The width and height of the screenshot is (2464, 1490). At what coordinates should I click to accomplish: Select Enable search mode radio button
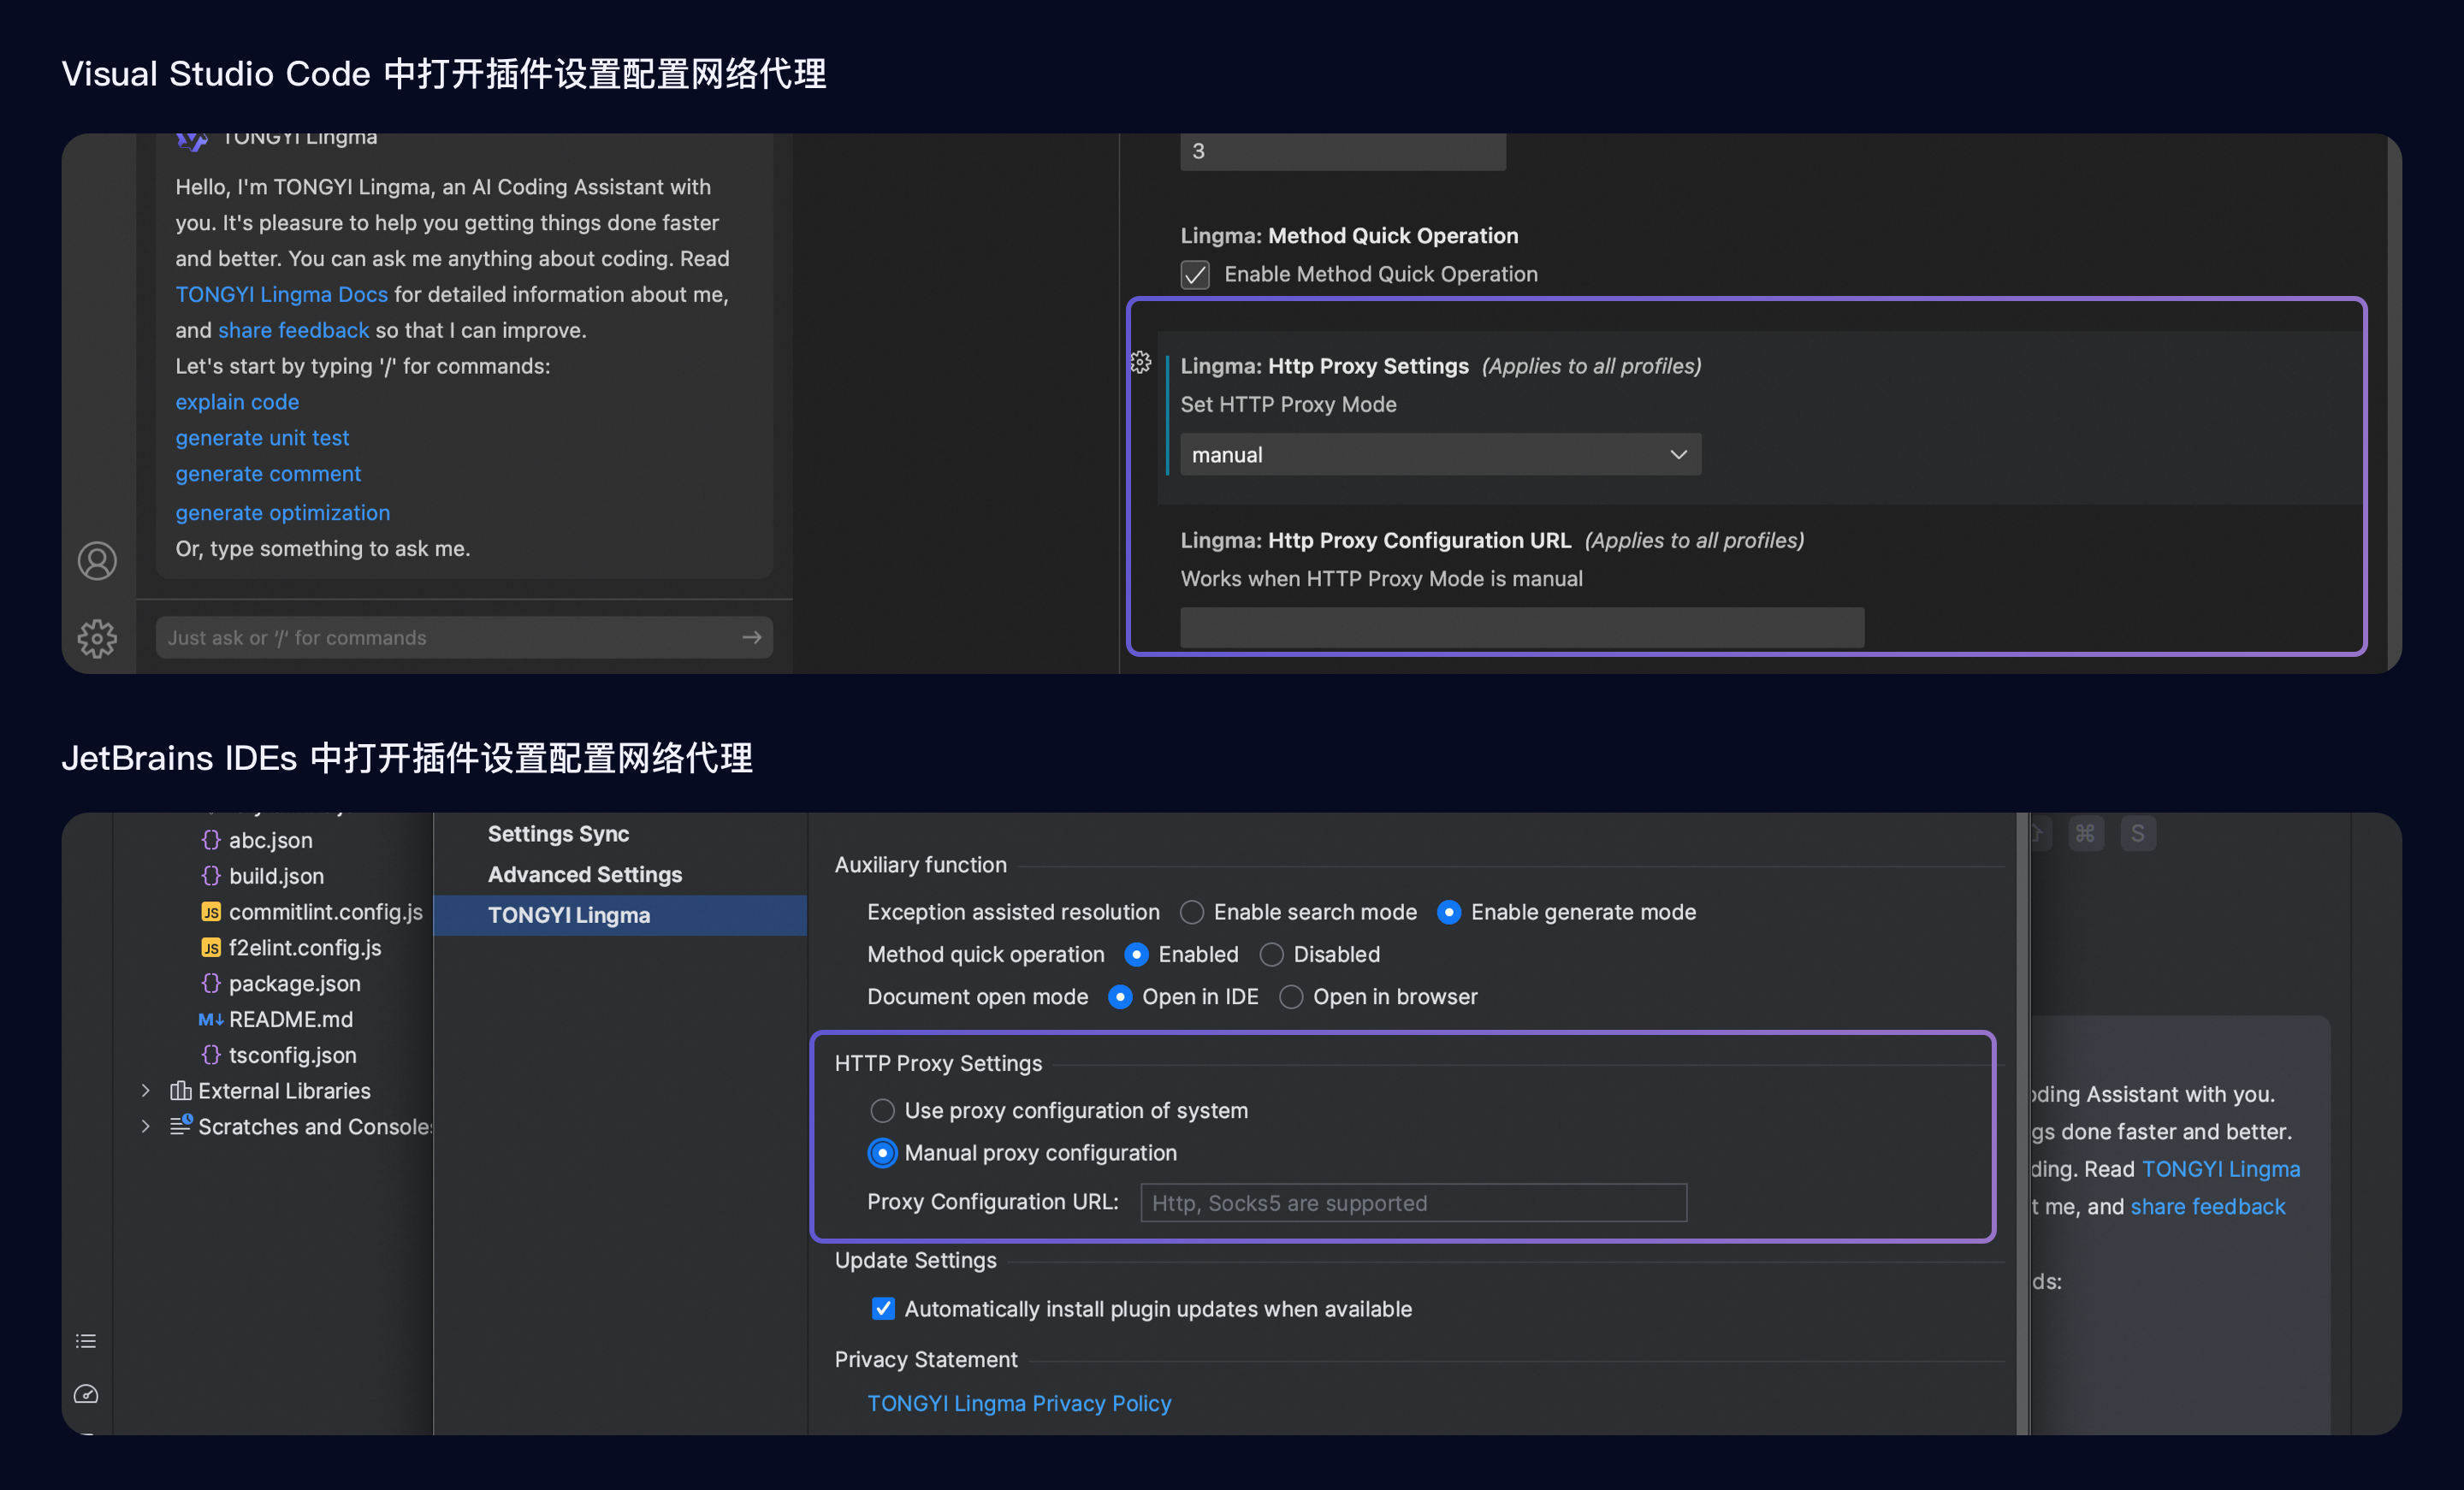[x=1192, y=912]
